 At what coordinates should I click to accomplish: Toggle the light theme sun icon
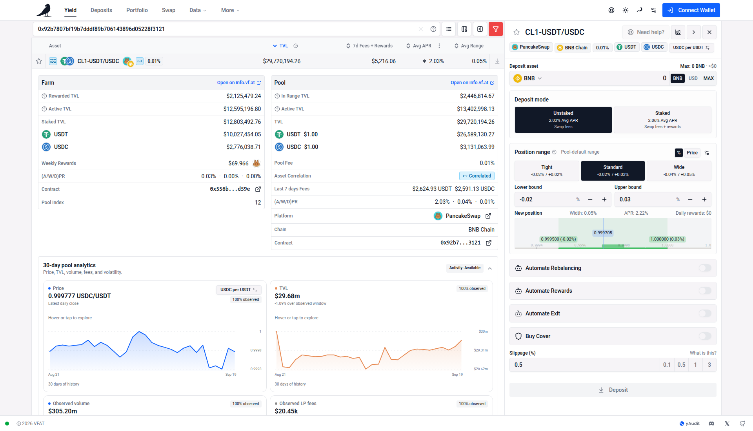[626, 10]
